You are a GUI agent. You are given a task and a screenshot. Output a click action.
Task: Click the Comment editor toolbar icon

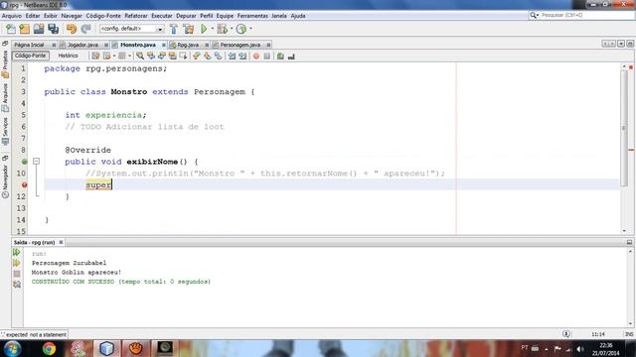click(x=280, y=56)
